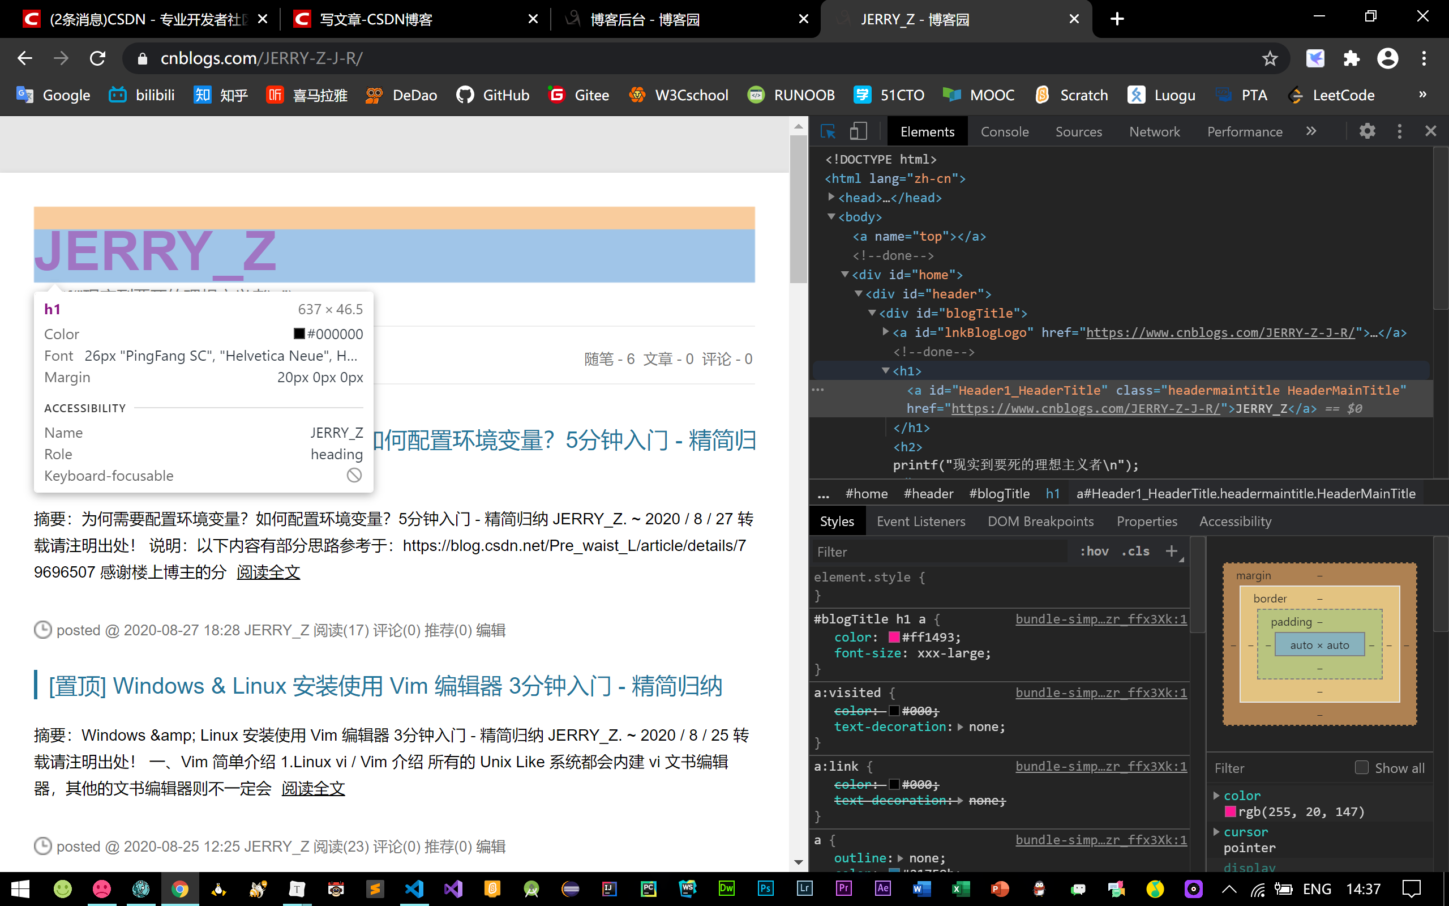Open the Event Listeners panel
This screenshot has width=1449, height=906.
point(920,521)
